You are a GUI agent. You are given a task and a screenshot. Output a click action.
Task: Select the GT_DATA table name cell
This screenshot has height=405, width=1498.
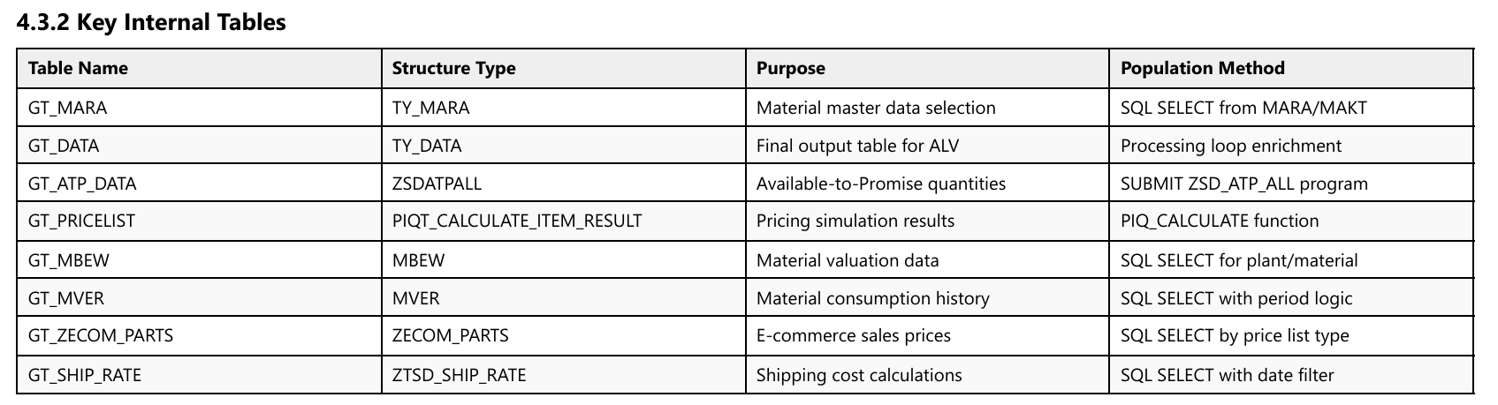point(64,146)
